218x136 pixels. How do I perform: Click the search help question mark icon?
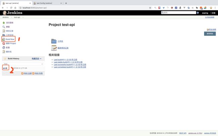[198, 13]
